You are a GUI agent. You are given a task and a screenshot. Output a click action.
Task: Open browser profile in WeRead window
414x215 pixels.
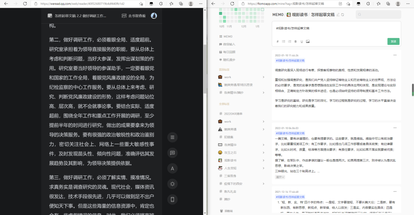pos(191,4)
